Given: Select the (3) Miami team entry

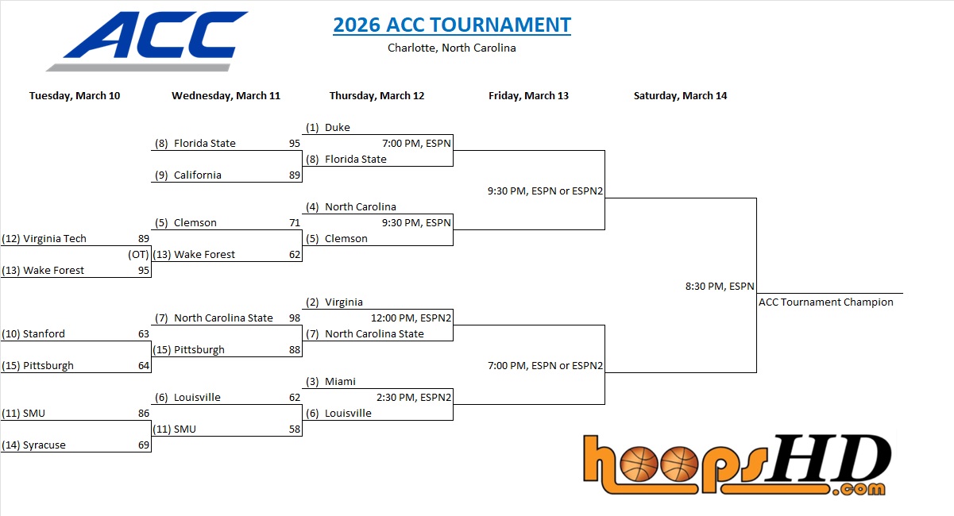Looking at the screenshot, I should tap(330, 381).
